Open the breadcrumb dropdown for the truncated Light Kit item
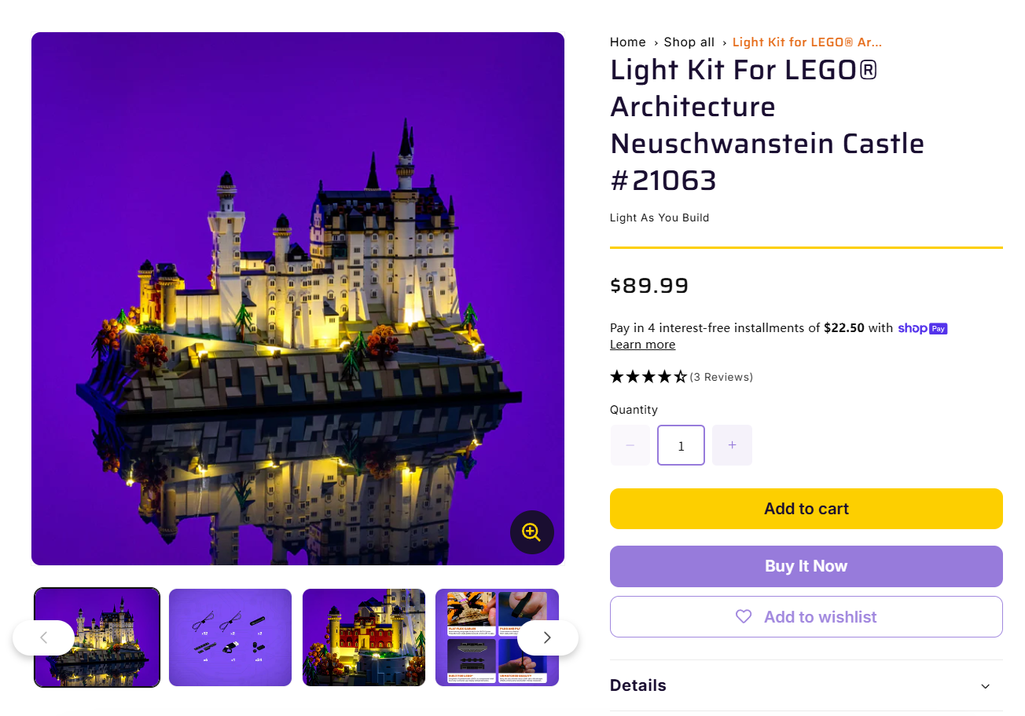Viewport: 1025px width, 716px height. click(x=807, y=42)
